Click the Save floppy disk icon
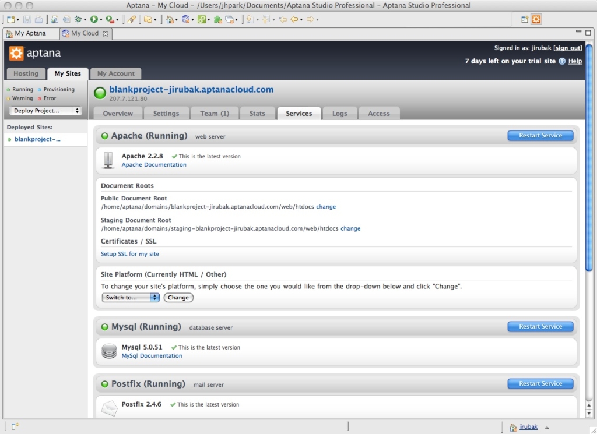 (27, 19)
